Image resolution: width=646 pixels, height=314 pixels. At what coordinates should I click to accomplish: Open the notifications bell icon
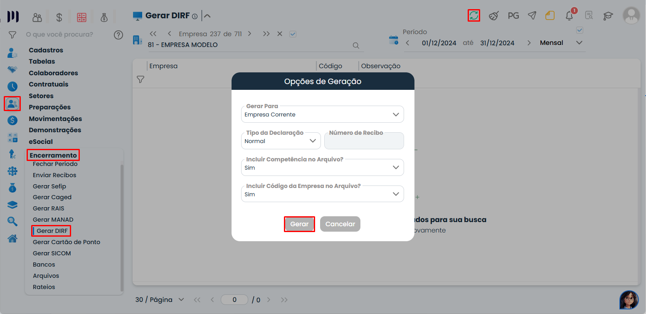click(x=569, y=16)
